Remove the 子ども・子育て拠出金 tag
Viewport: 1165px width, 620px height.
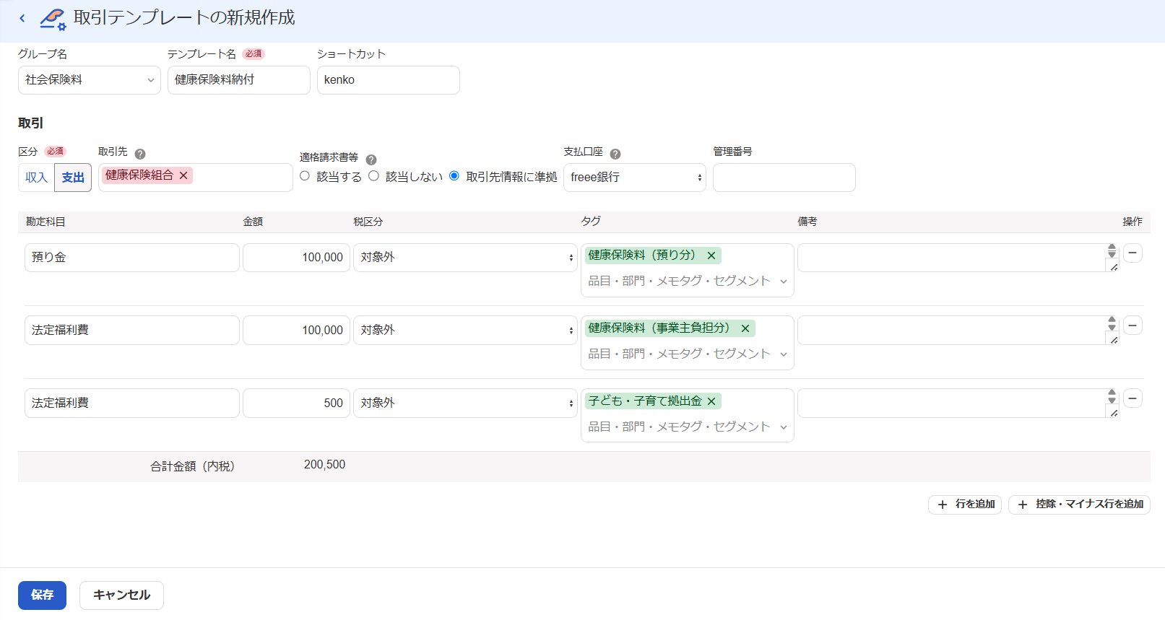(711, 401)
